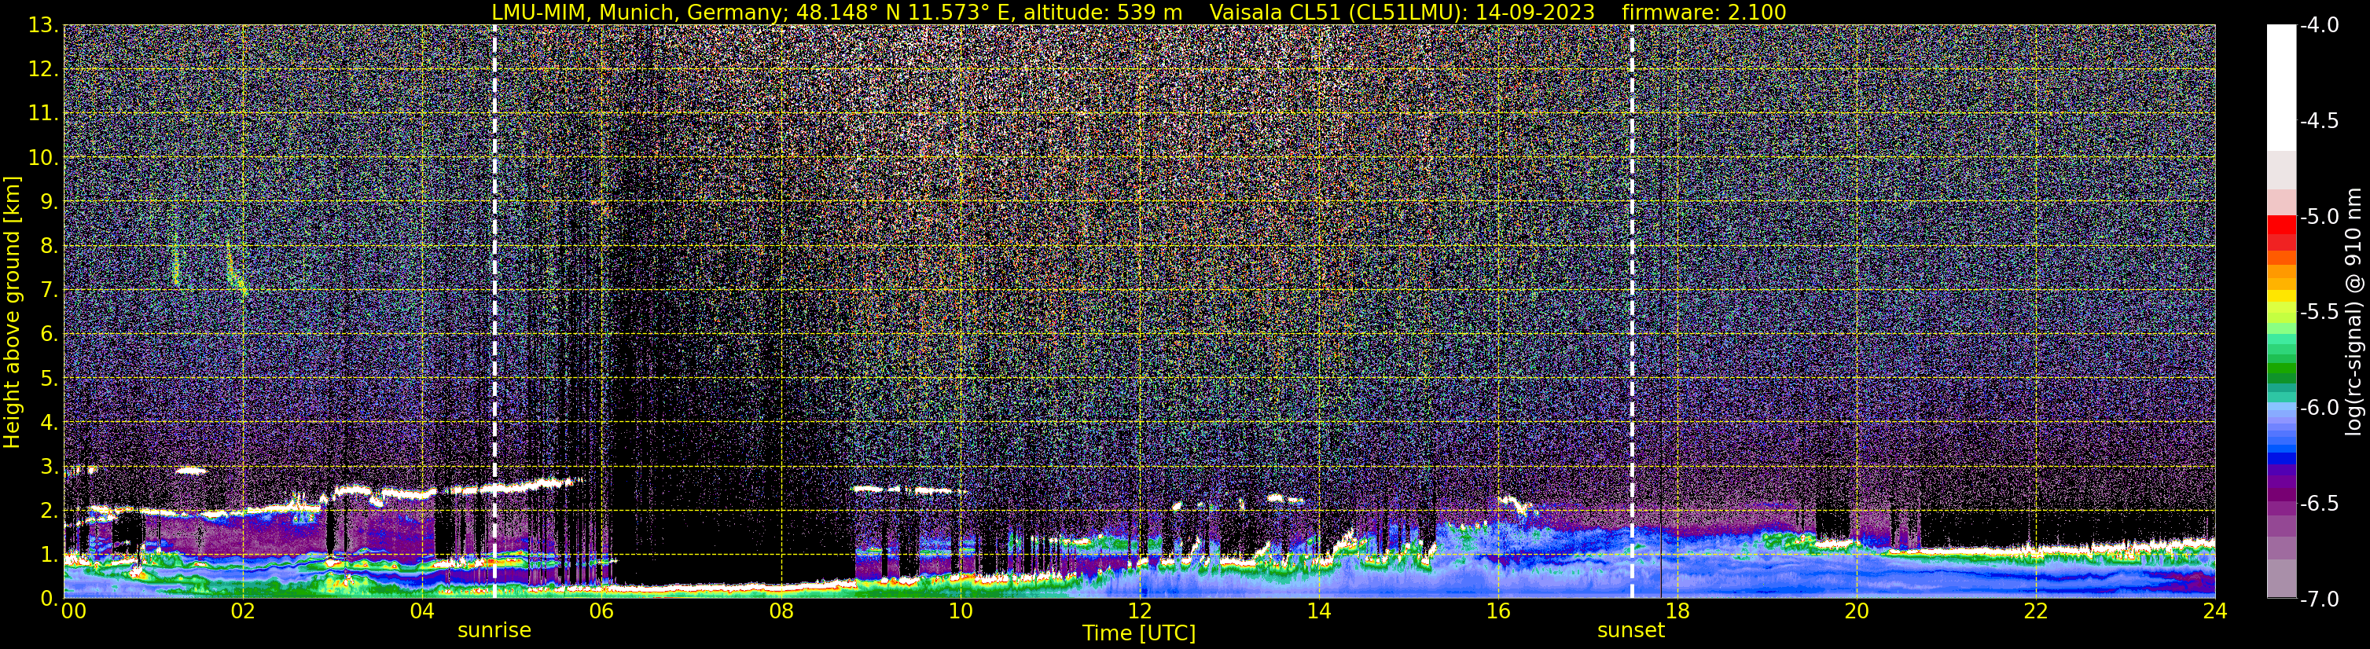Click the '5.' height axis tick label
The width and height of the screenshot is (2370, 649).
[x=48, y=378]
